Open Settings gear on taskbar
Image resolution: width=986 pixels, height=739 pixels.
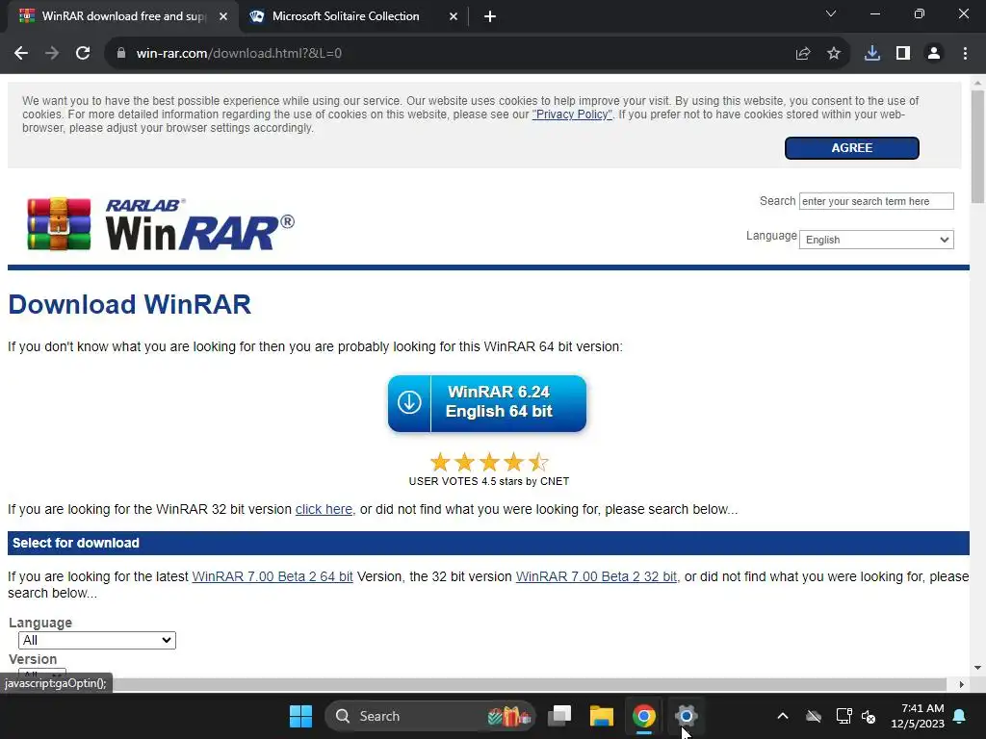tap(686, 716)
